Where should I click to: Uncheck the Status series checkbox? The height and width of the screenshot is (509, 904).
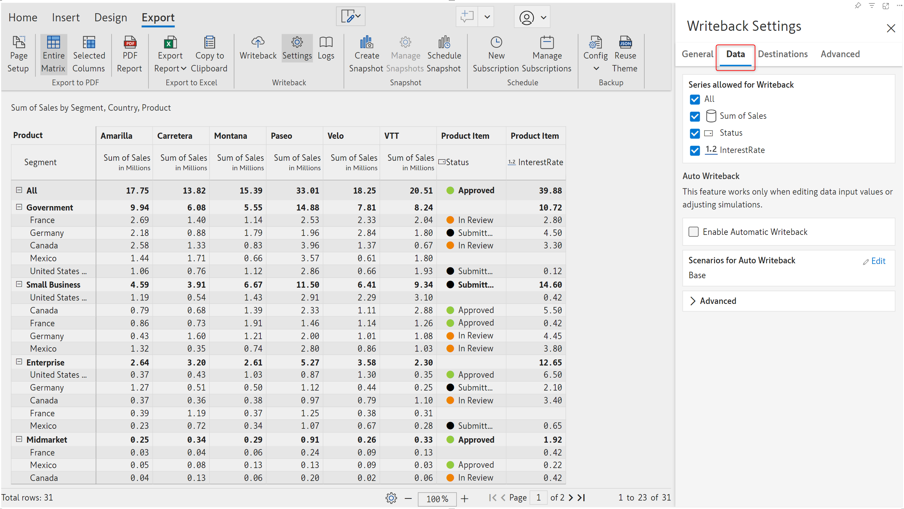695,133
